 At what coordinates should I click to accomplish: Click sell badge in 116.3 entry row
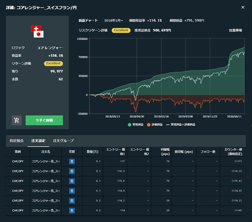click(x=72, y=171)
